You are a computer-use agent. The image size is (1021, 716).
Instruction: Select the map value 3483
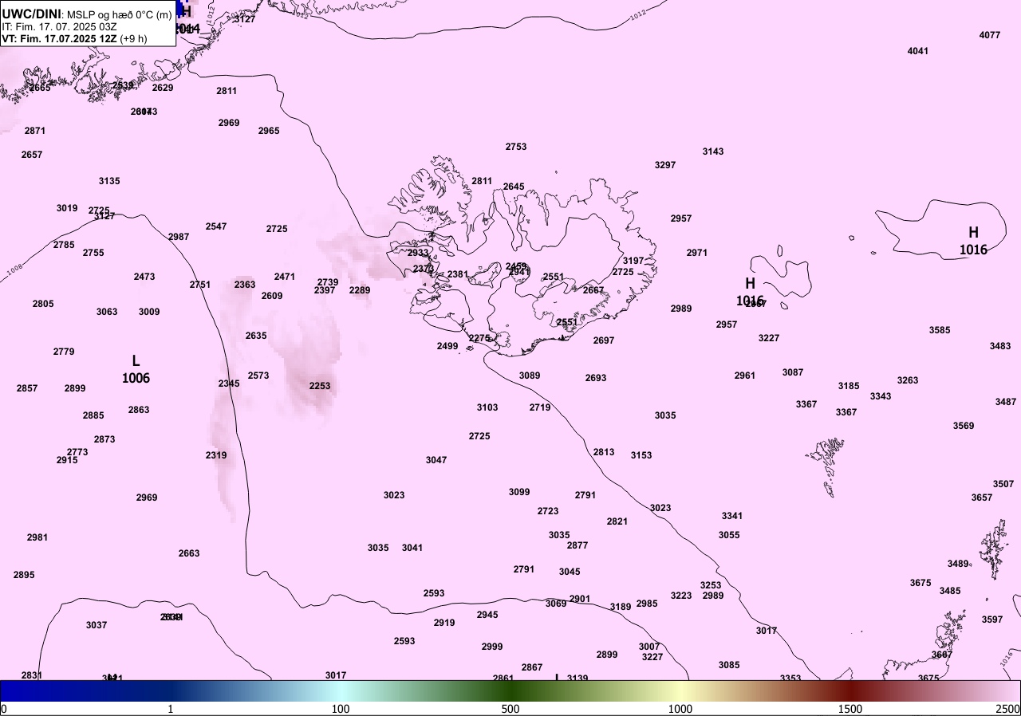(x=1000, y=346)
